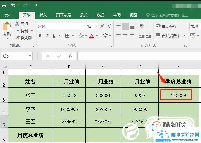This screenshot has height=143, width=201.
Task: Cut selection with 剪切
Action: coord(22,24)
